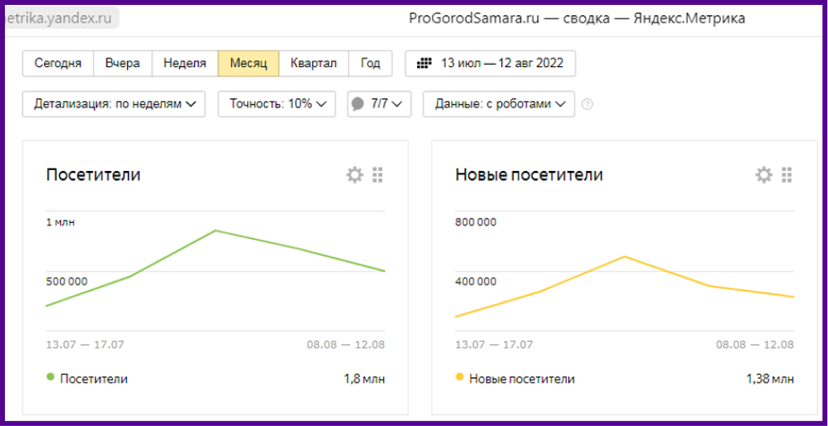
Task: Click the Новые посетители widget title
Action: click(528, 175)
